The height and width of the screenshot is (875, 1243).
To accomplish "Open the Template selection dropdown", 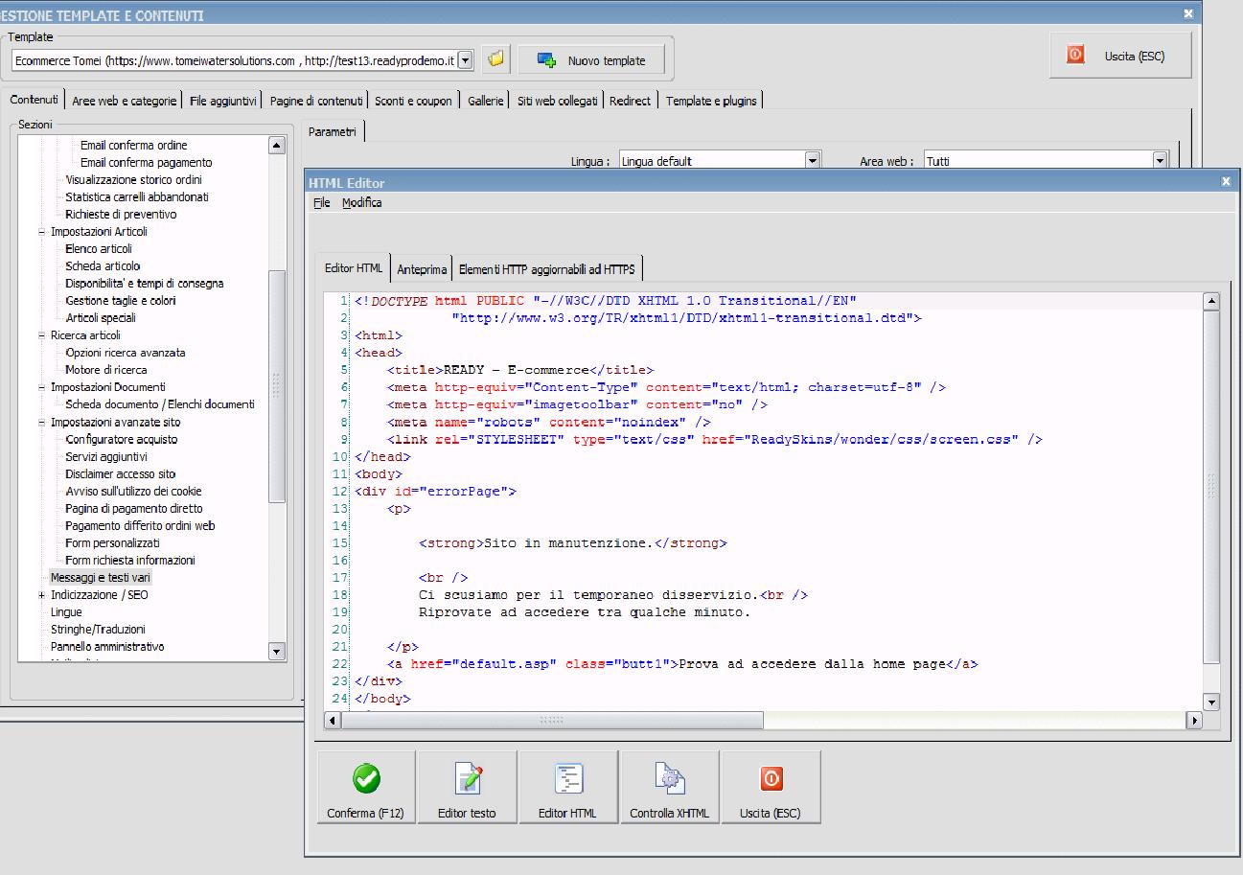I will (x=466, y=60).
